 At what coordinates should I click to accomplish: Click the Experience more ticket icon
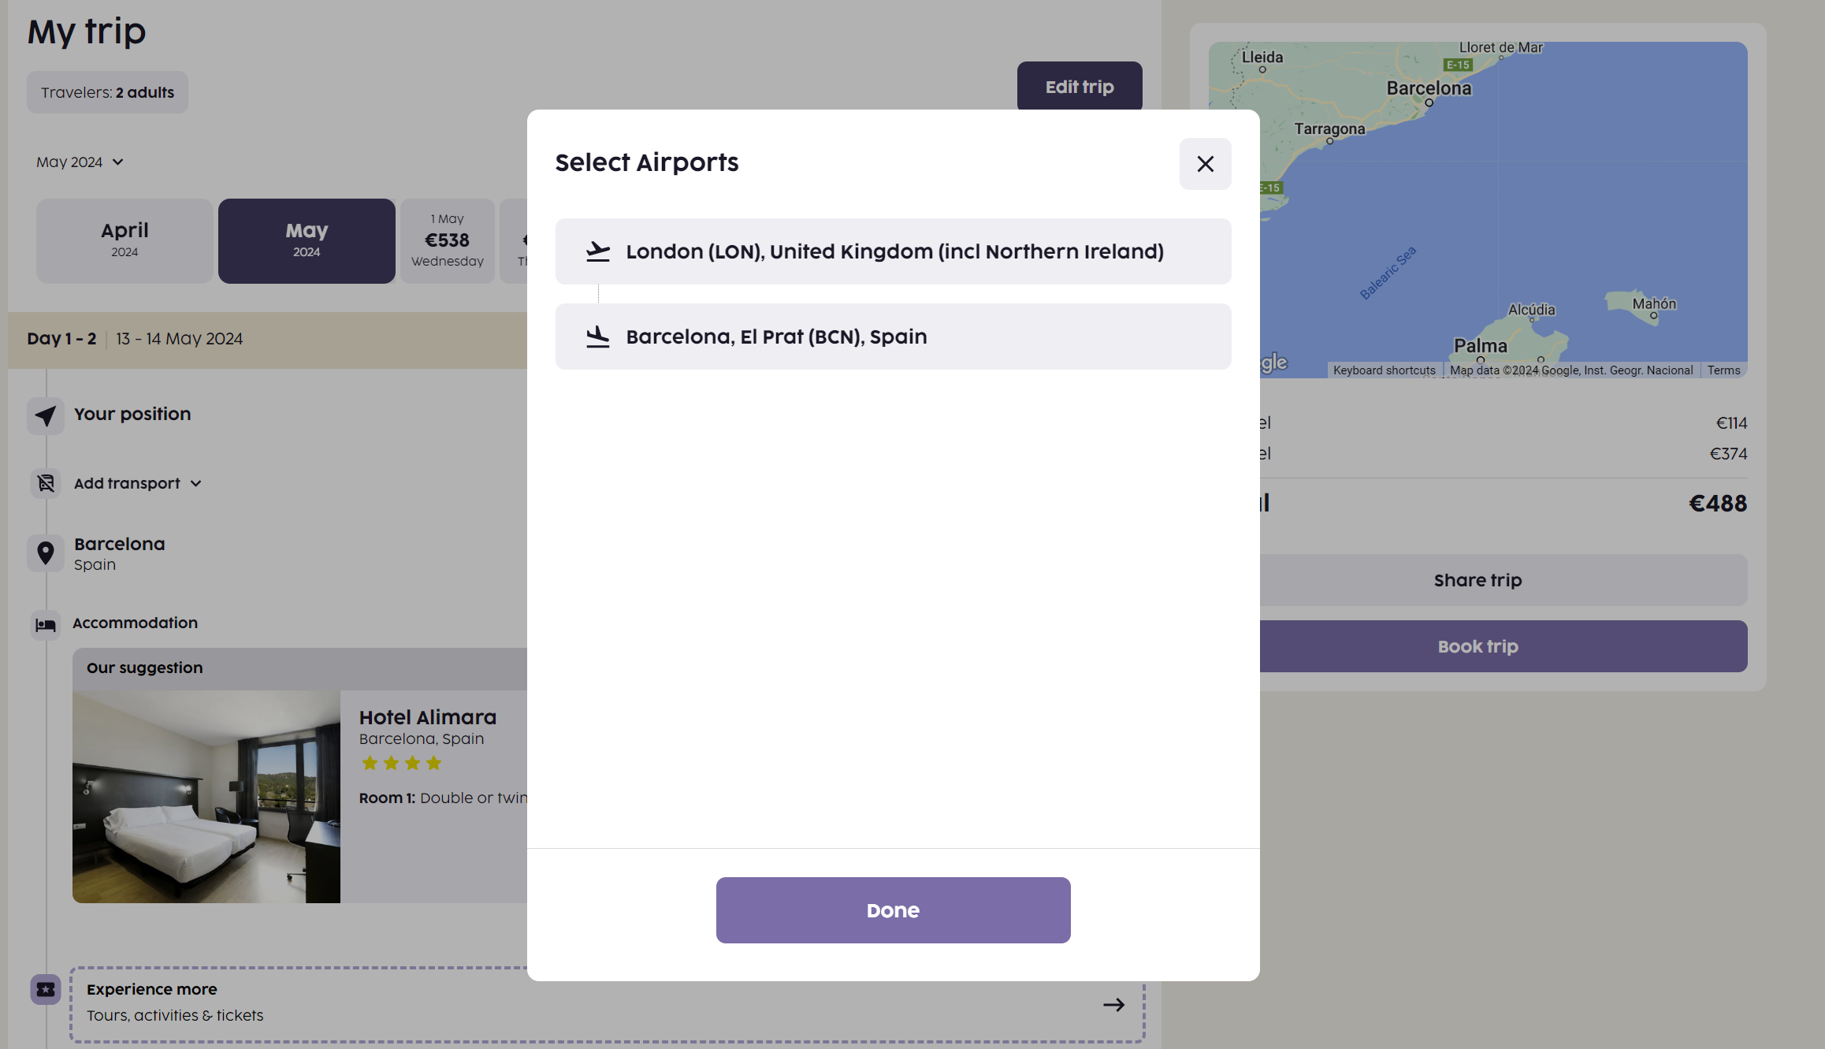(x=46, y=989)
